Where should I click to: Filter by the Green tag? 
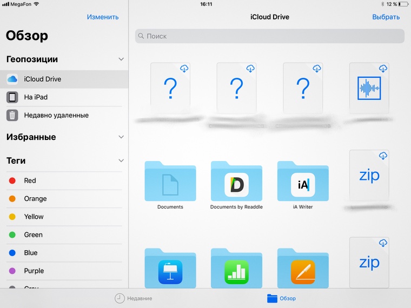tap(64, 235)
